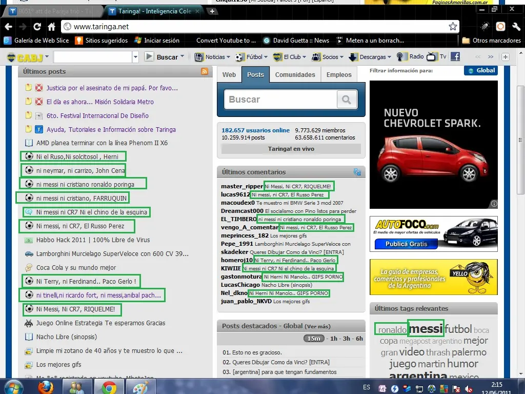Open Windows Start button
Image resolution: width=525 pixels, height=394 pixels.
pyautogui.click(x=13, y=387)
